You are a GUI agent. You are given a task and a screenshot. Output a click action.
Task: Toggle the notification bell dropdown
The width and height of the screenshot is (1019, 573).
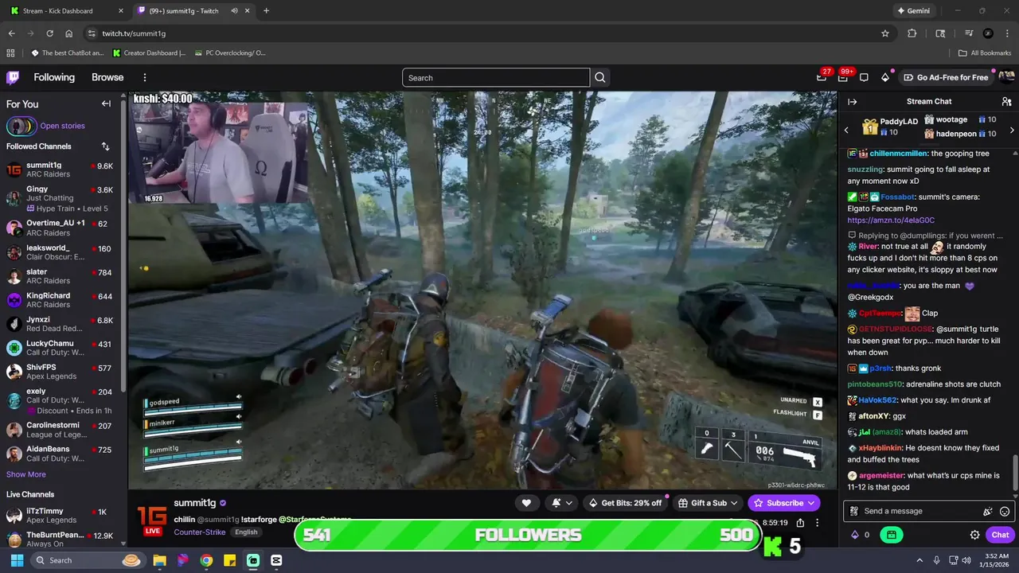(x=562, y=503)
